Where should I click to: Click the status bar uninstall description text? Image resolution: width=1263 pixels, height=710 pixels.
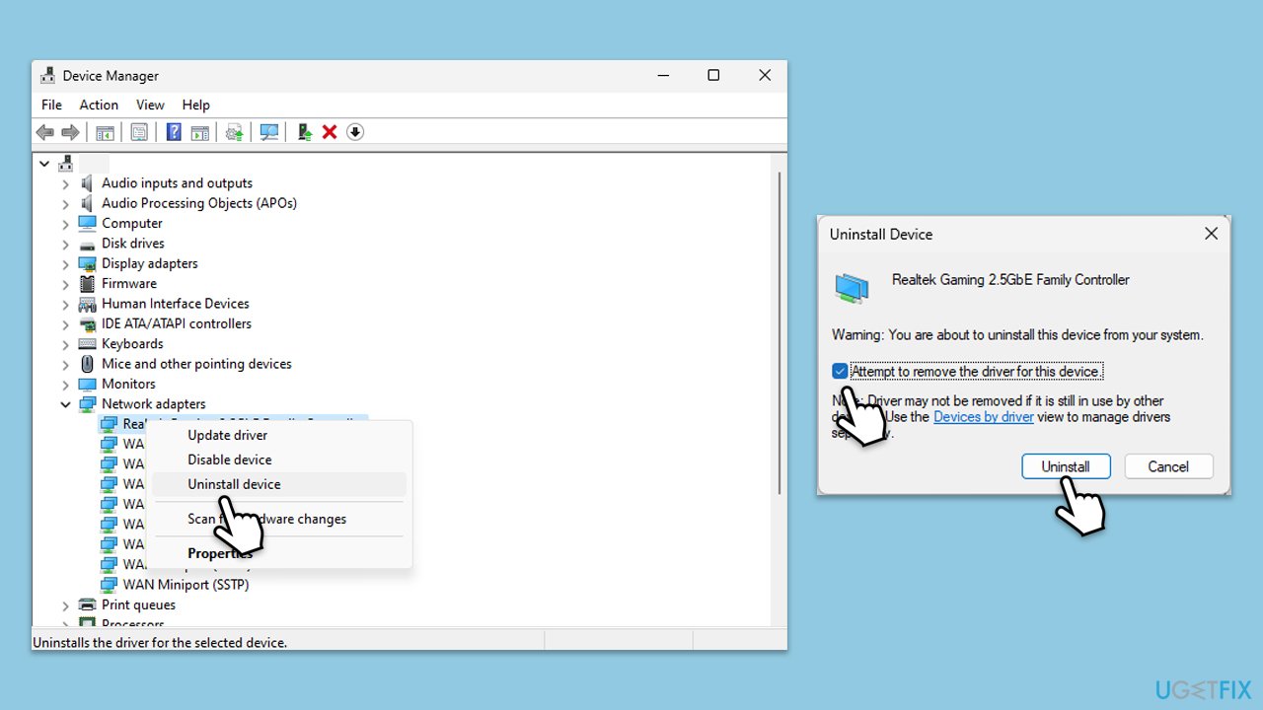click(x=160, y=642)
